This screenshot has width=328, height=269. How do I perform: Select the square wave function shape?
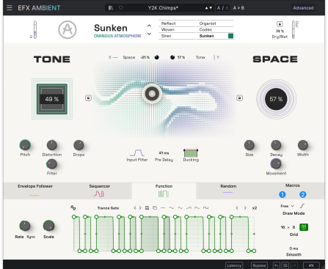(205, 208)
